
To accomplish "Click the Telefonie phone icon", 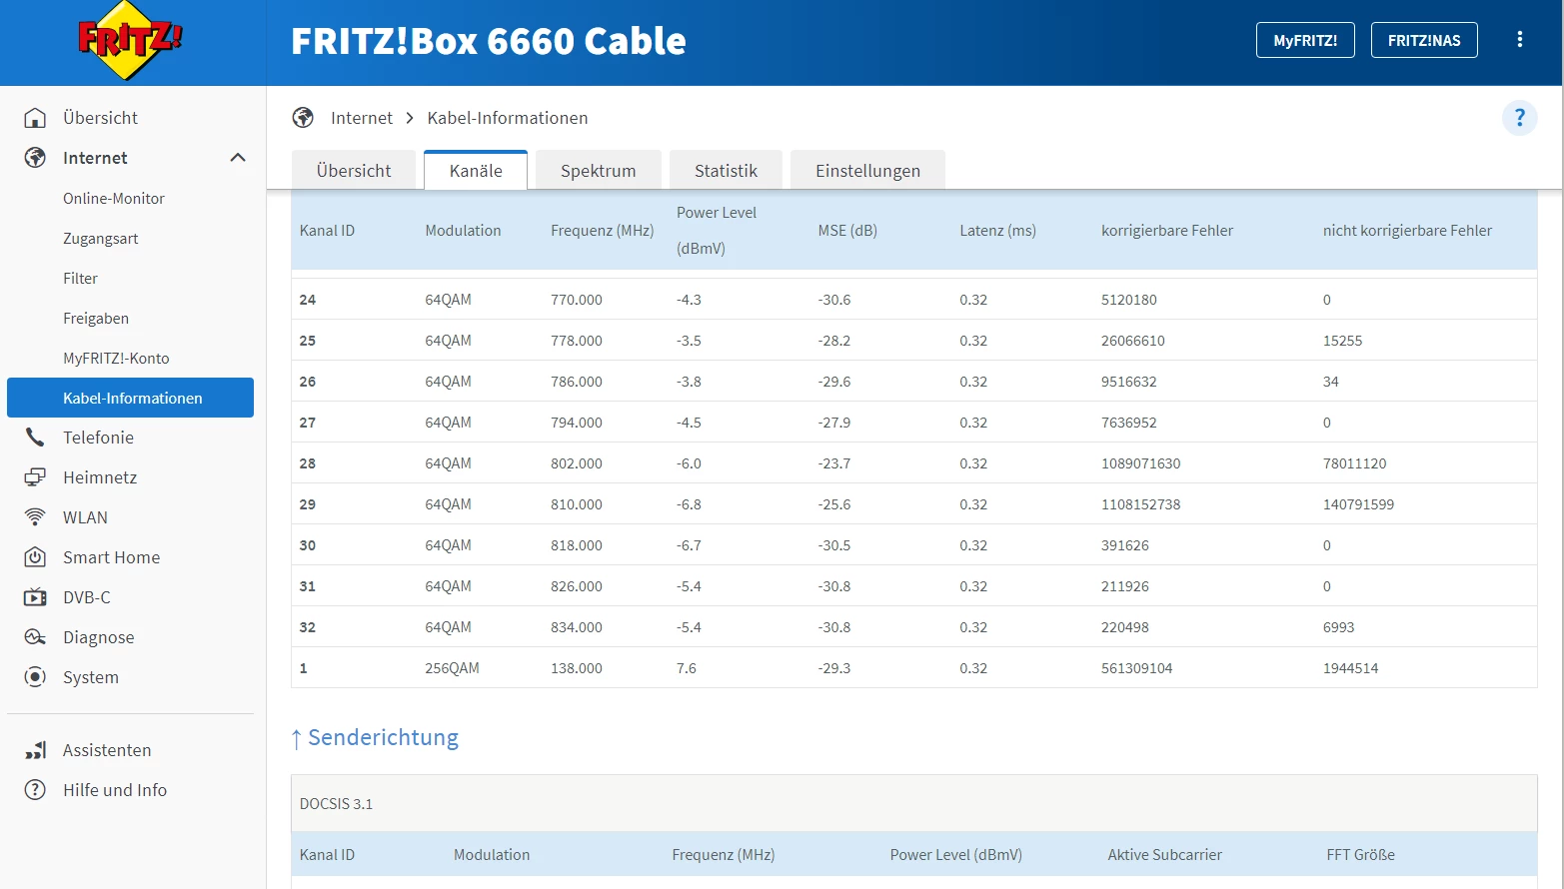I will tap(35, 438).
